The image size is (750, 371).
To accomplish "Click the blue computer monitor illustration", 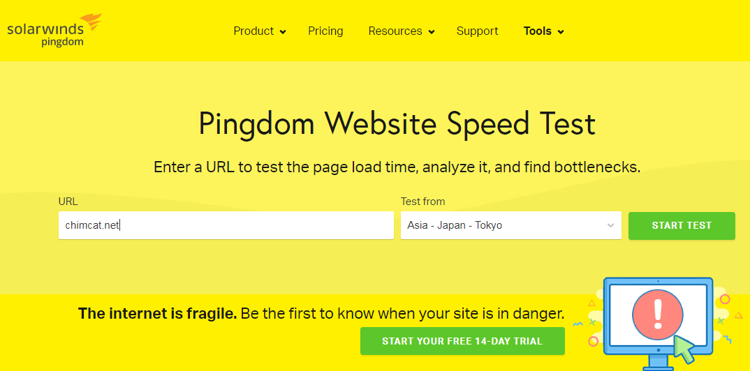I will (x=658, y=324).
